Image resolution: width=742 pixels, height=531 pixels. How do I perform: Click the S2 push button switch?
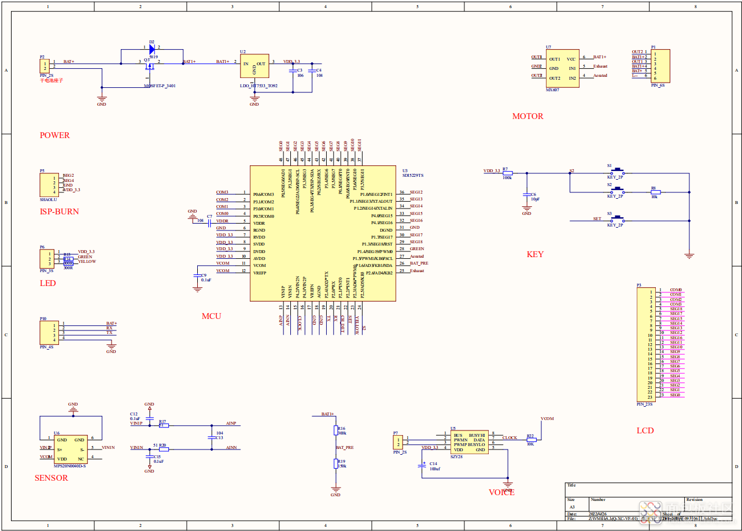coord(618,190)
